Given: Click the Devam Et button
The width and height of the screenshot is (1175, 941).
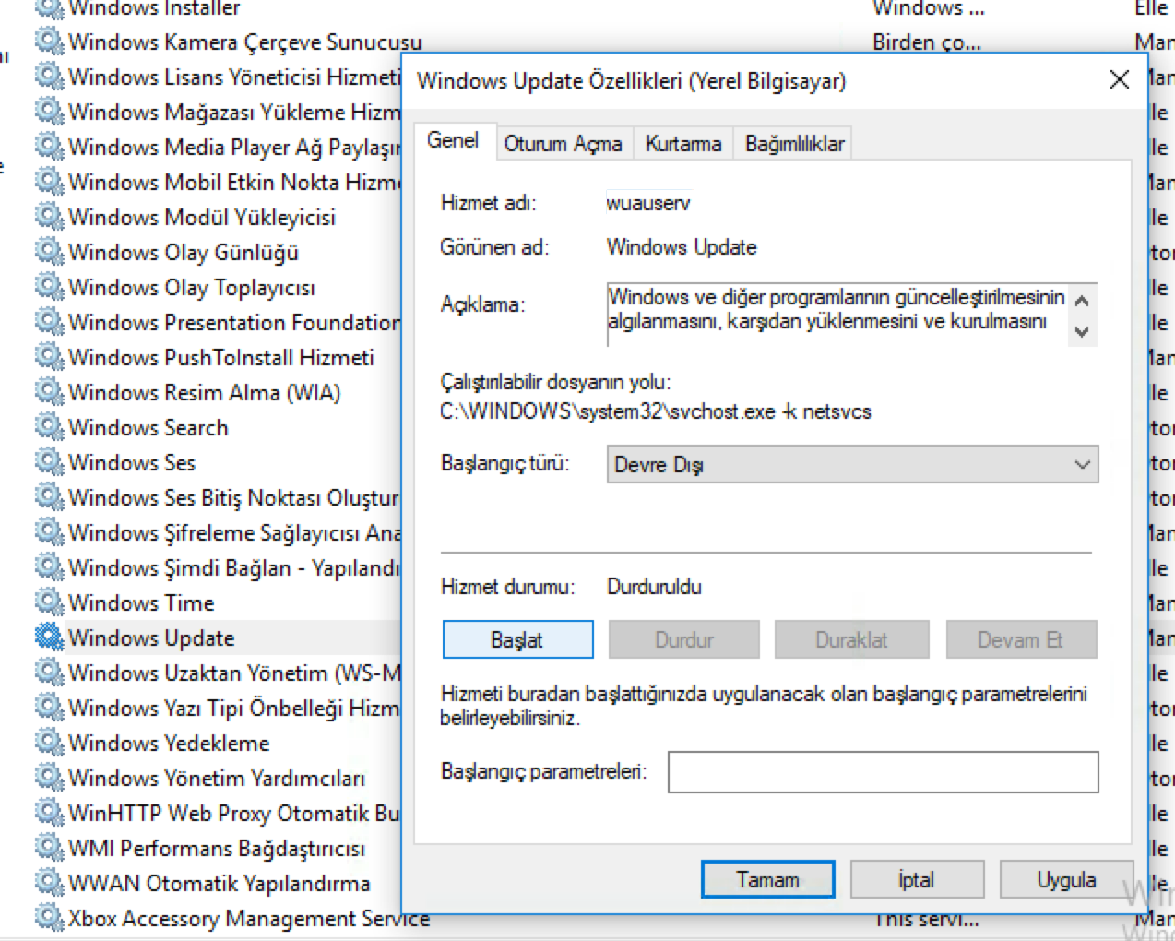Looking at the screenshot, I should tap(1020, 639).
